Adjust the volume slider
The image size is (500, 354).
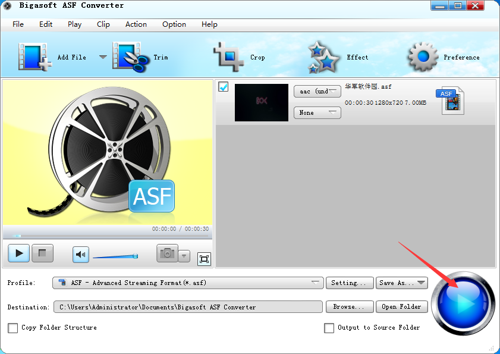click(115, 256)
